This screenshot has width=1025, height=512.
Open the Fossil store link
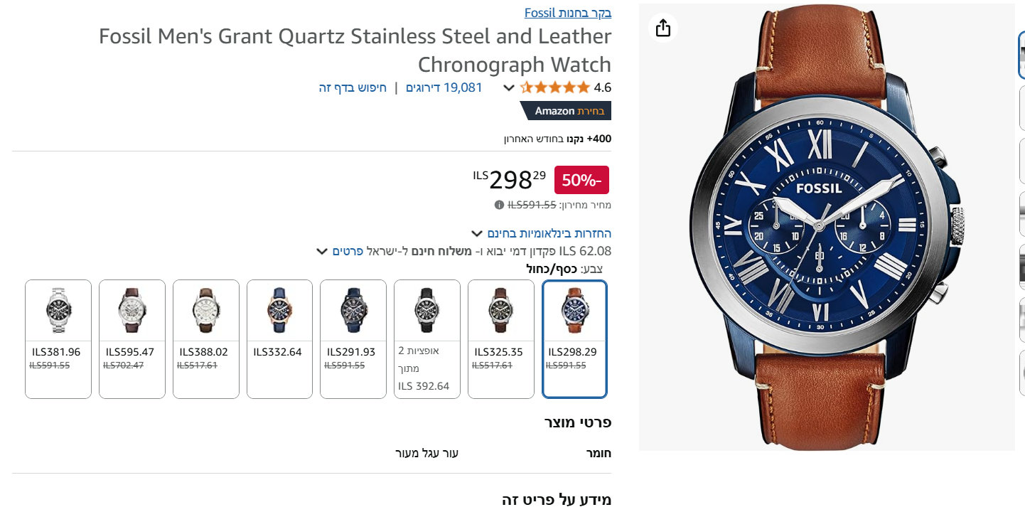[x=568, y=12]
